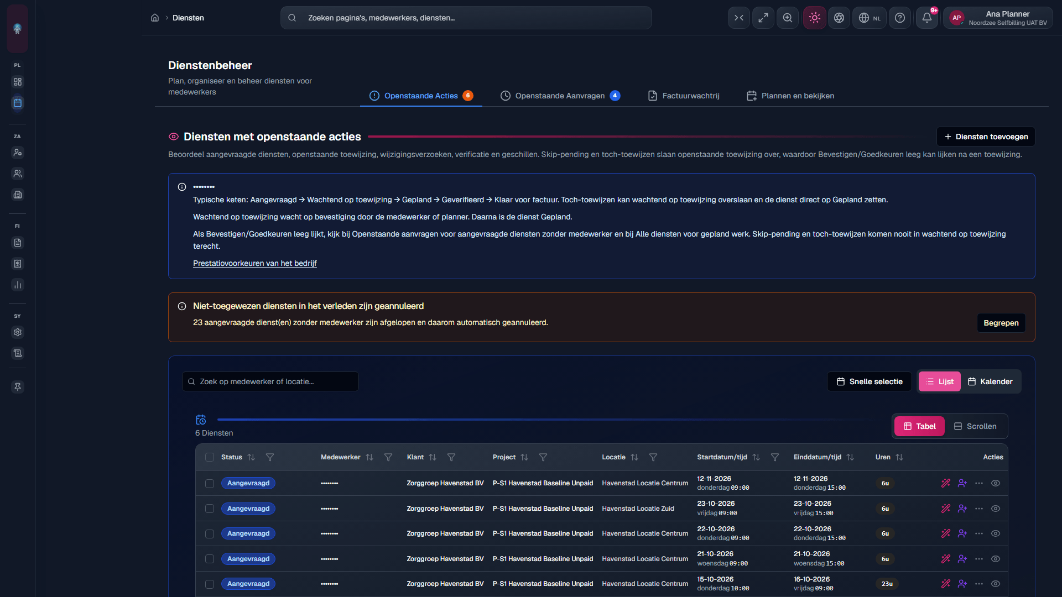Switch to Openstaande Acties tab
The image size is (1062, 597).
tap(421, 96)
